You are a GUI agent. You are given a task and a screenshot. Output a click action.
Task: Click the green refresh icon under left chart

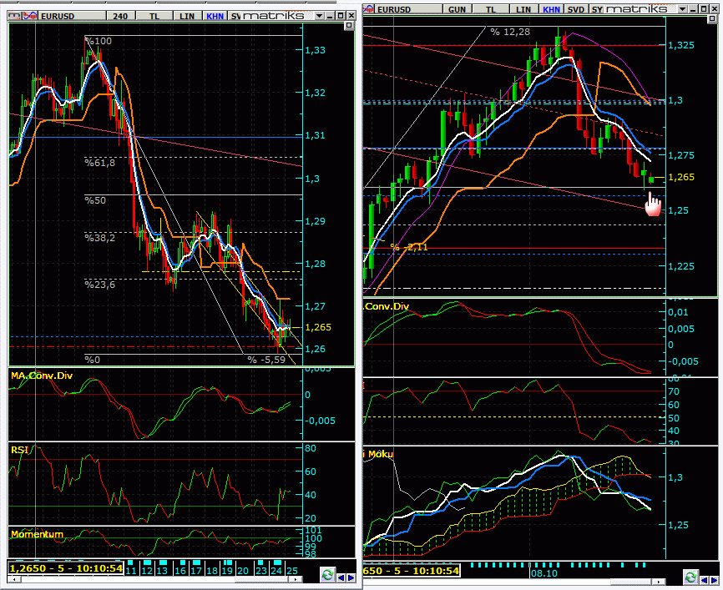(x=328, y=576)
